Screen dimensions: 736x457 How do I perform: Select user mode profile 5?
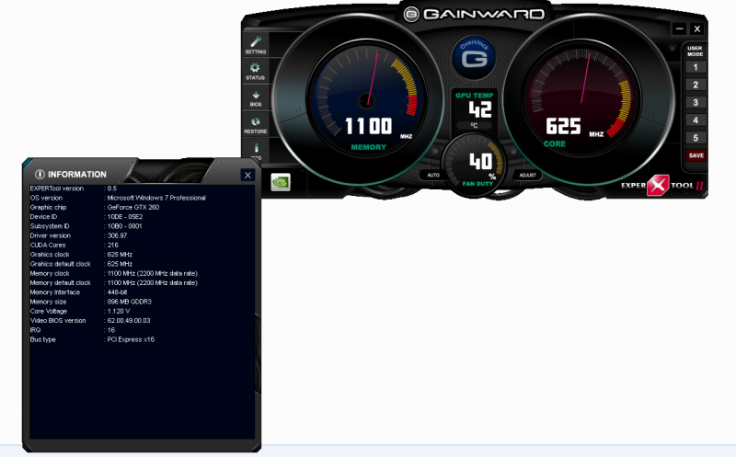[696, 138]
